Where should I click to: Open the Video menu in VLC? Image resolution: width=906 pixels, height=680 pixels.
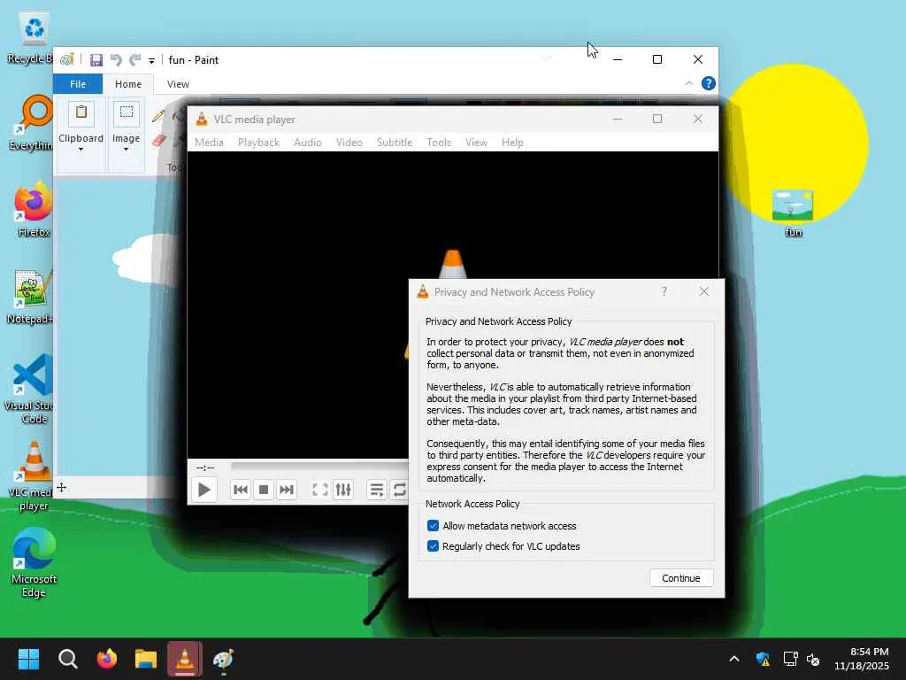(349, 143)
